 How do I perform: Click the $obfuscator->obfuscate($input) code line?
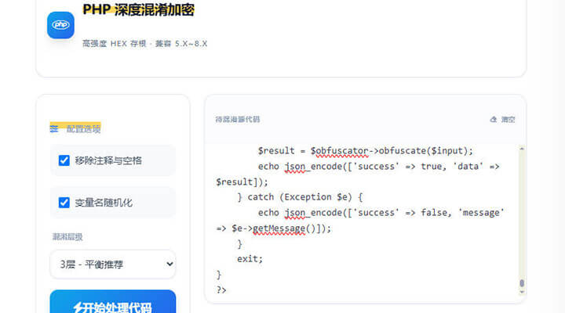365,151
